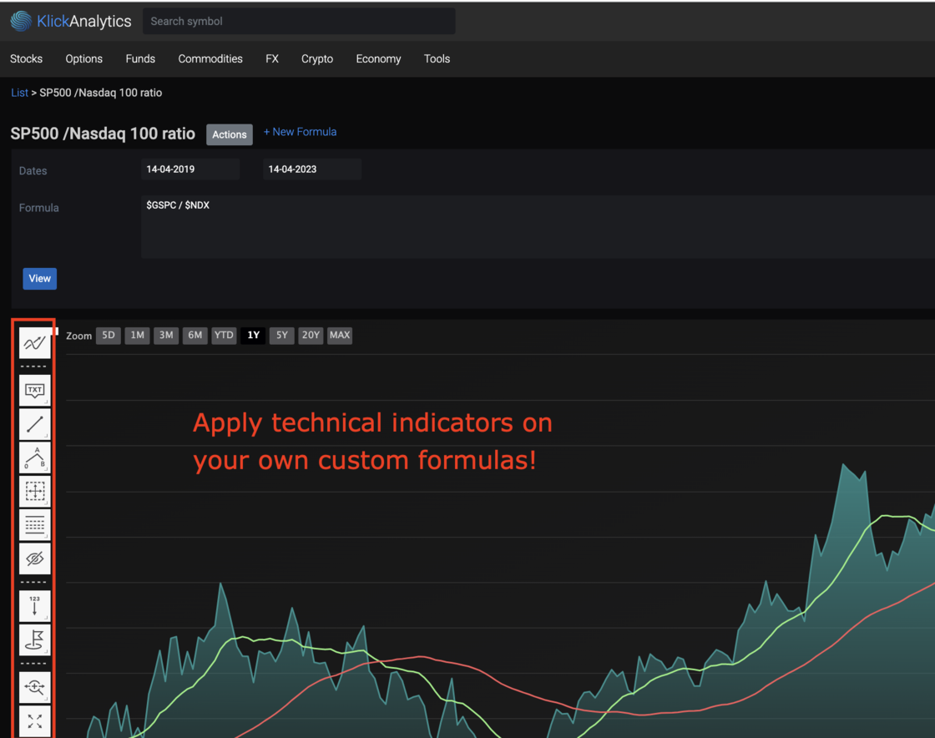This screenshot has width=935, height=738.
Task: Select the line segment drawing tool
Action: (34, 424)
